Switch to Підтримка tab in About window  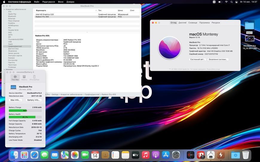204,23
